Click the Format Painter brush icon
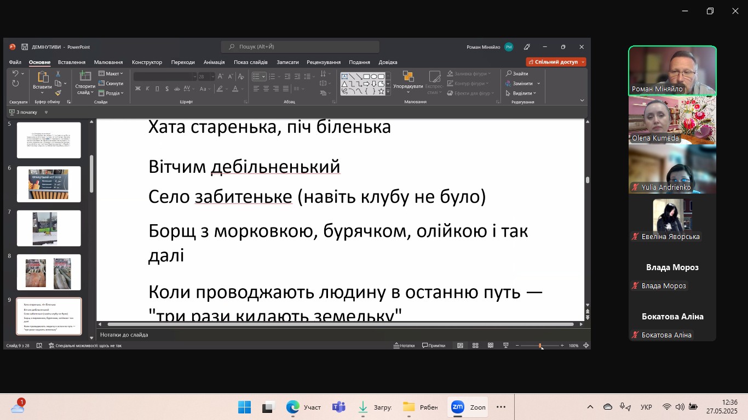Viewport: 748px width, 420px height. click(x=58, y=93)
